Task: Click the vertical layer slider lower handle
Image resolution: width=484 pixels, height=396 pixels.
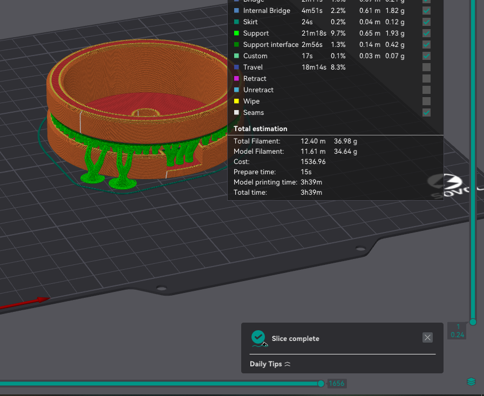Action: (x=473, y=322)
